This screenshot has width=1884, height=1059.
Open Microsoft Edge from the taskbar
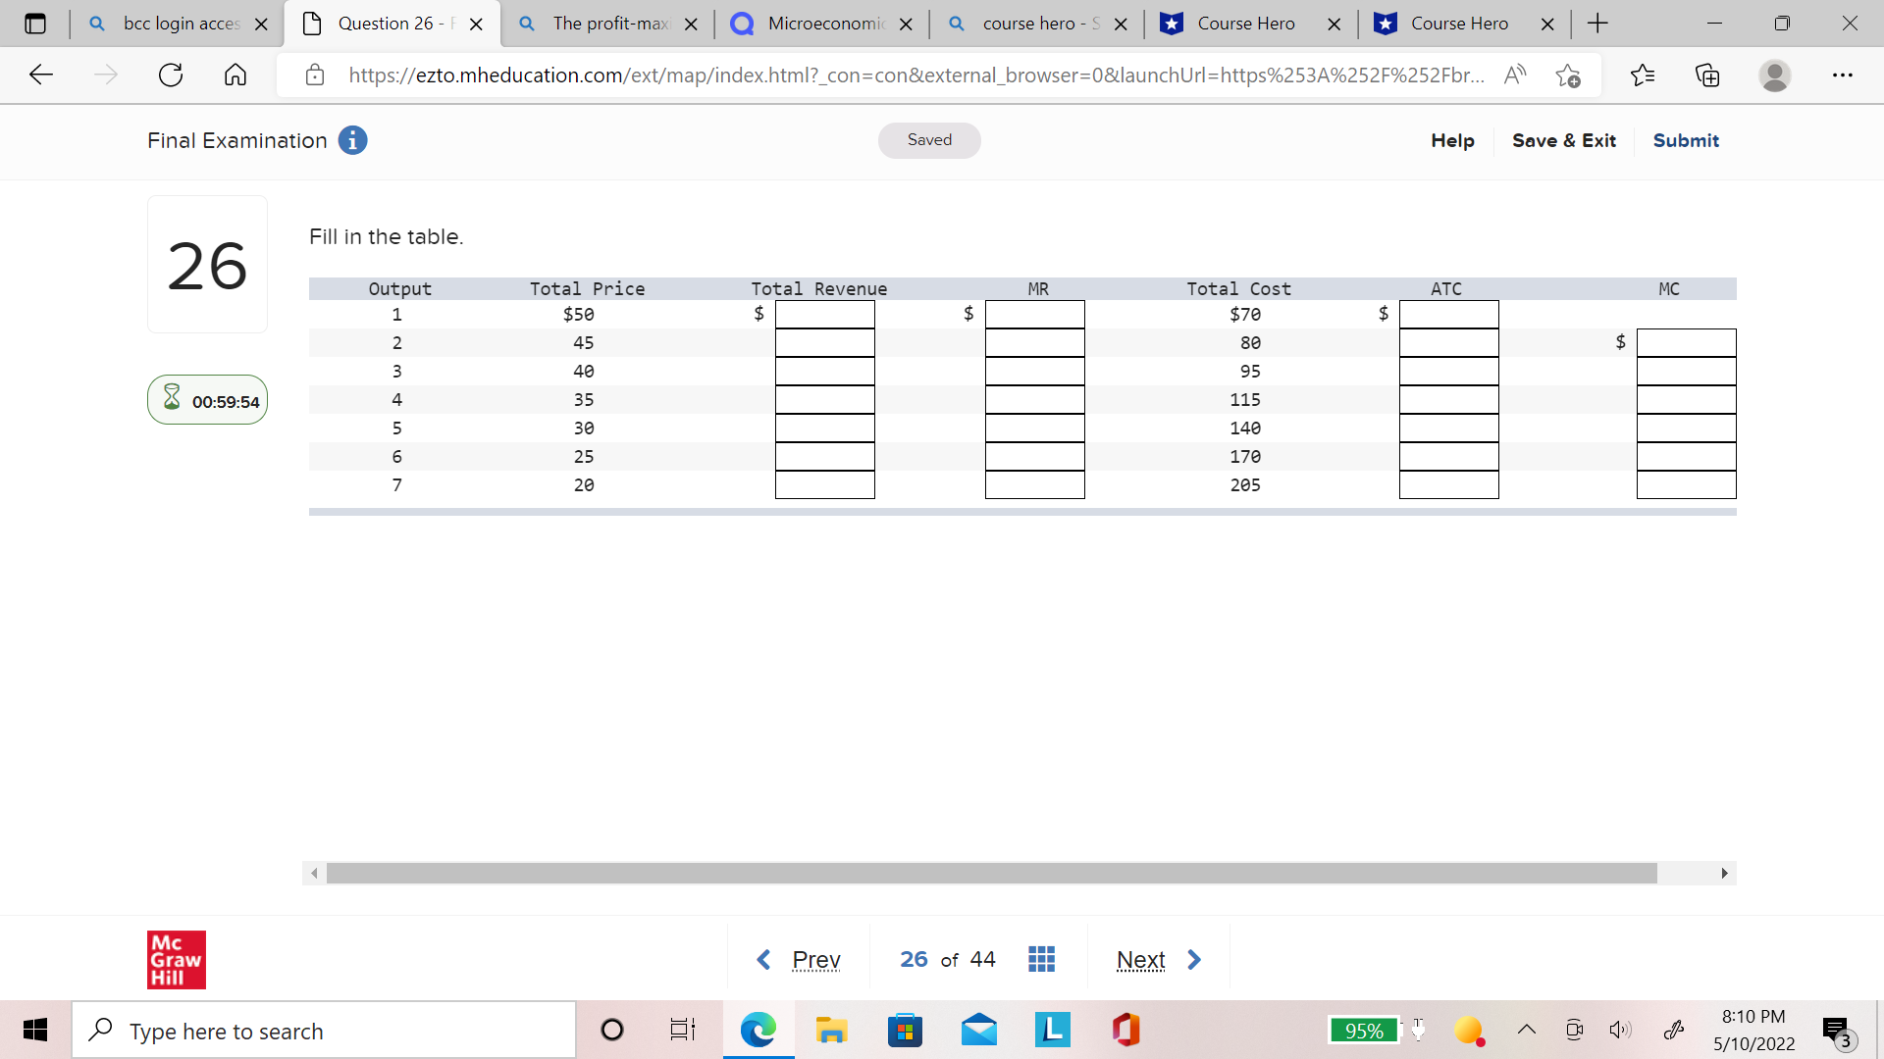pyautogui.click(x=758, y=1031)
